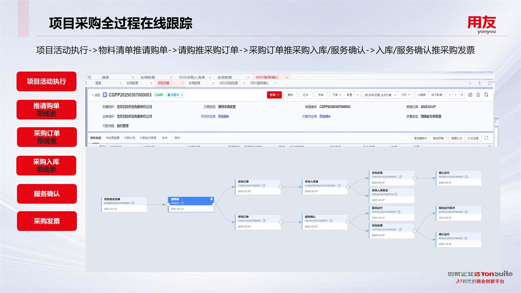Click the 复制 button

290,95
